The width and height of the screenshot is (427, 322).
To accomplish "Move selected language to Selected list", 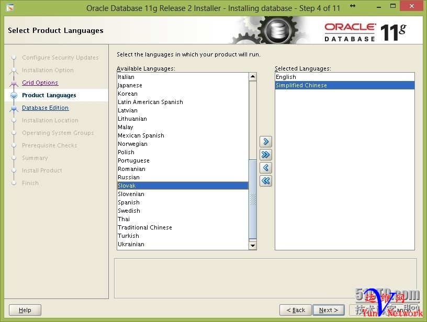I will tap(266, 142).
